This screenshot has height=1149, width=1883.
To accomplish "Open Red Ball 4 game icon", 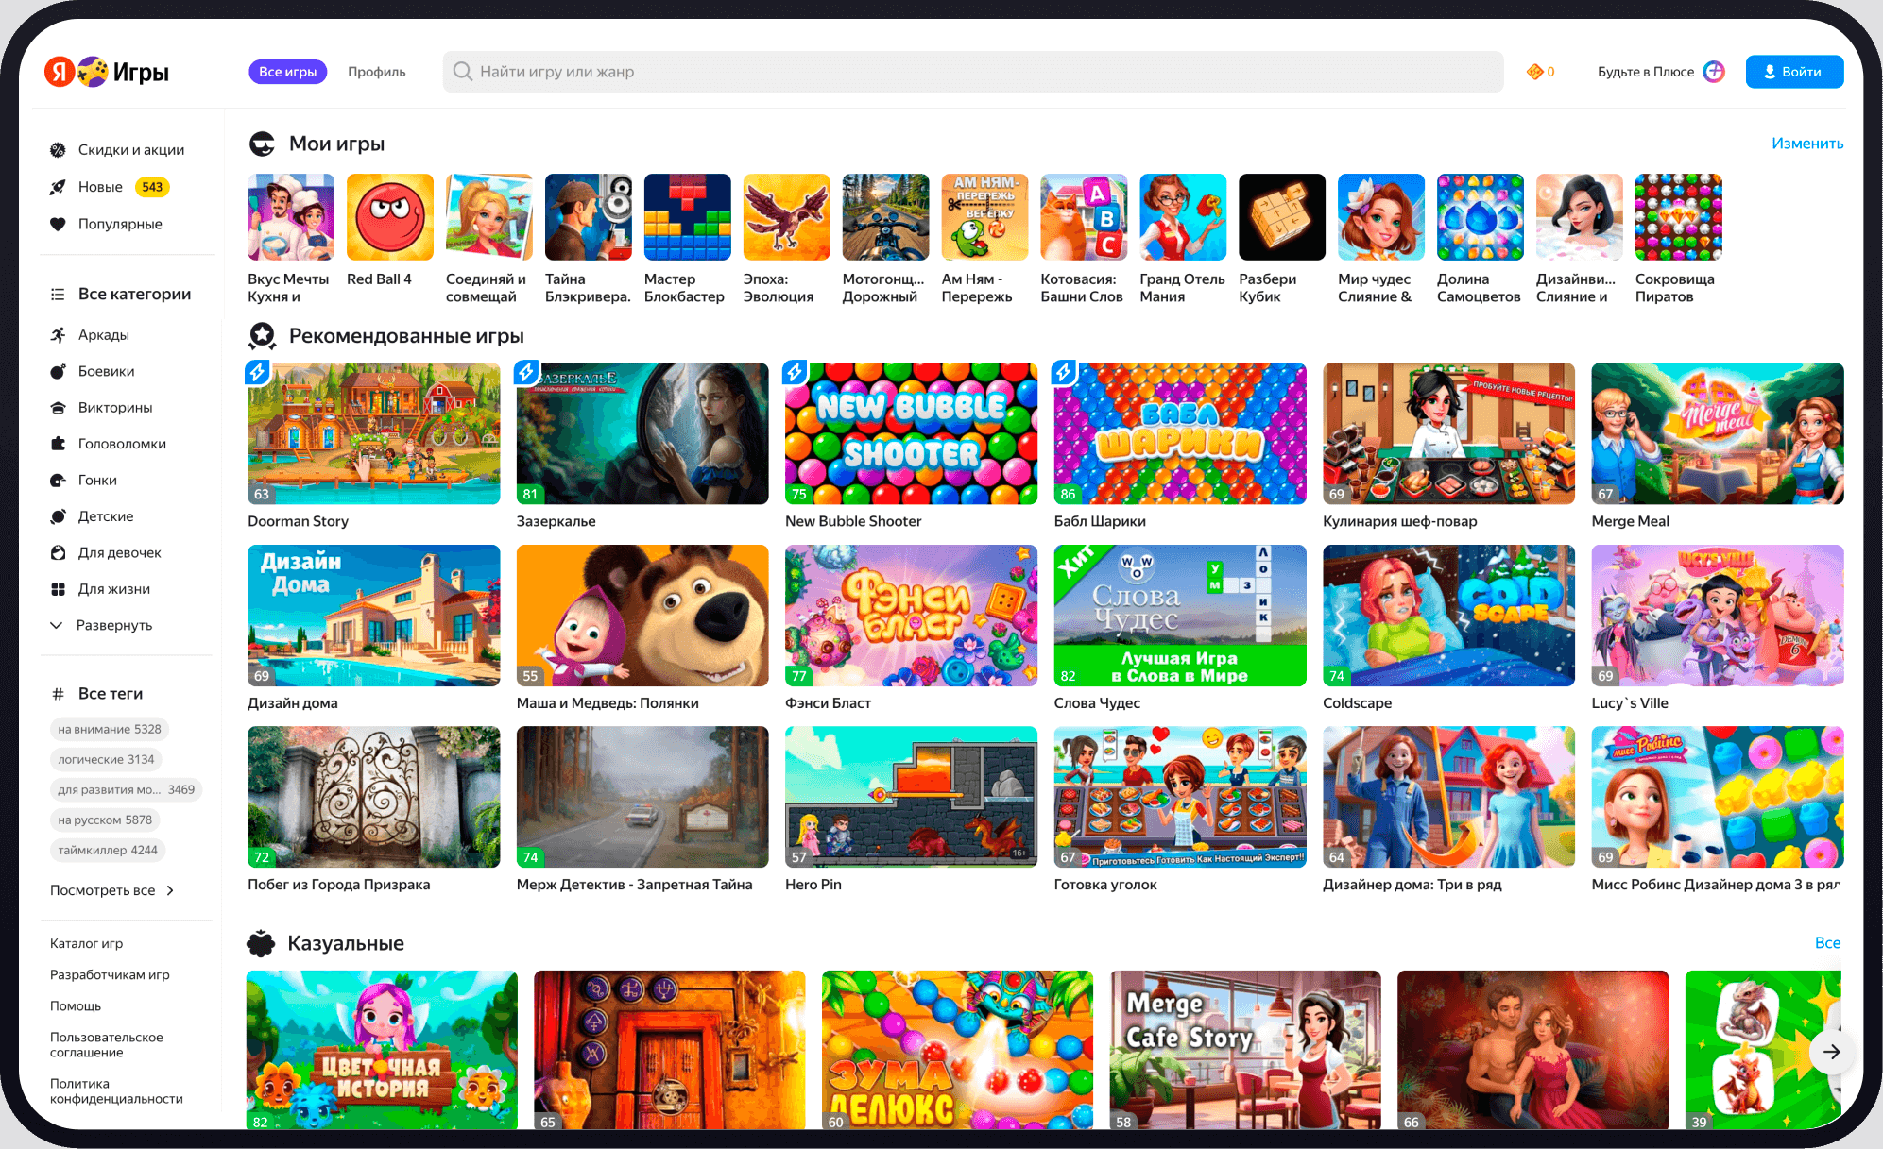I will [390, 217].
